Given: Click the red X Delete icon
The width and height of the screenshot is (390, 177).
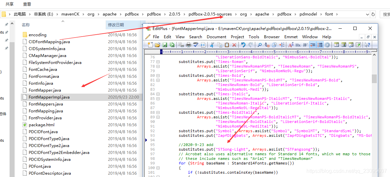Looking at the screenshot, I should coord(234,45).
